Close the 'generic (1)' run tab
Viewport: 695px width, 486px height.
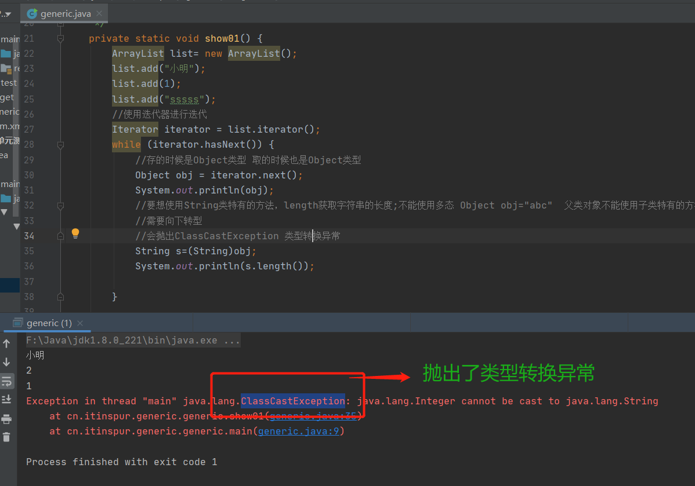[80, 323]
